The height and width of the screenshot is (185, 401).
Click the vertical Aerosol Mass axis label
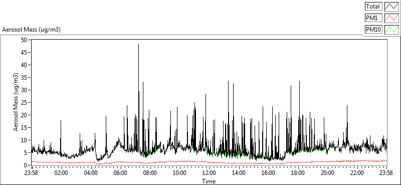pos(16,102)
